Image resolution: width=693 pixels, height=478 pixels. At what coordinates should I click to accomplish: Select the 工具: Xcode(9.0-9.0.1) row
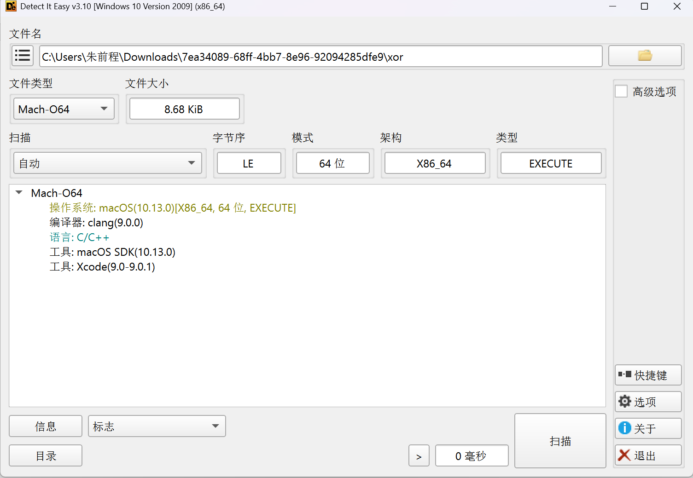(x=102, y=267)
